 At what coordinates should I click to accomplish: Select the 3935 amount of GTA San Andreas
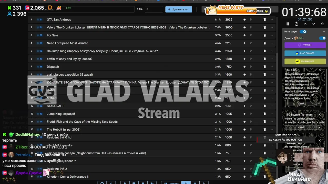click(x=229, y=19)
